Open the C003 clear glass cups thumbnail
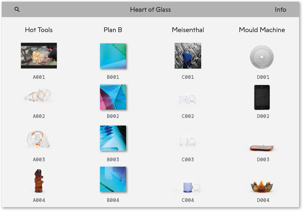Viewport: 303px width, 211px height. pyautogui.click(x=188, y=142)
